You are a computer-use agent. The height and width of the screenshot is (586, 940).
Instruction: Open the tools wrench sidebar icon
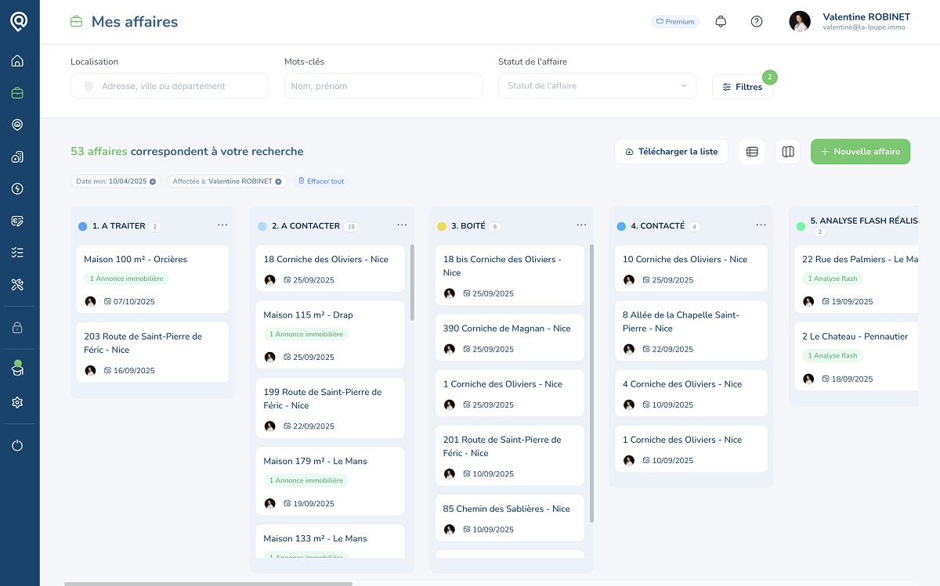(x=17, y=284)
